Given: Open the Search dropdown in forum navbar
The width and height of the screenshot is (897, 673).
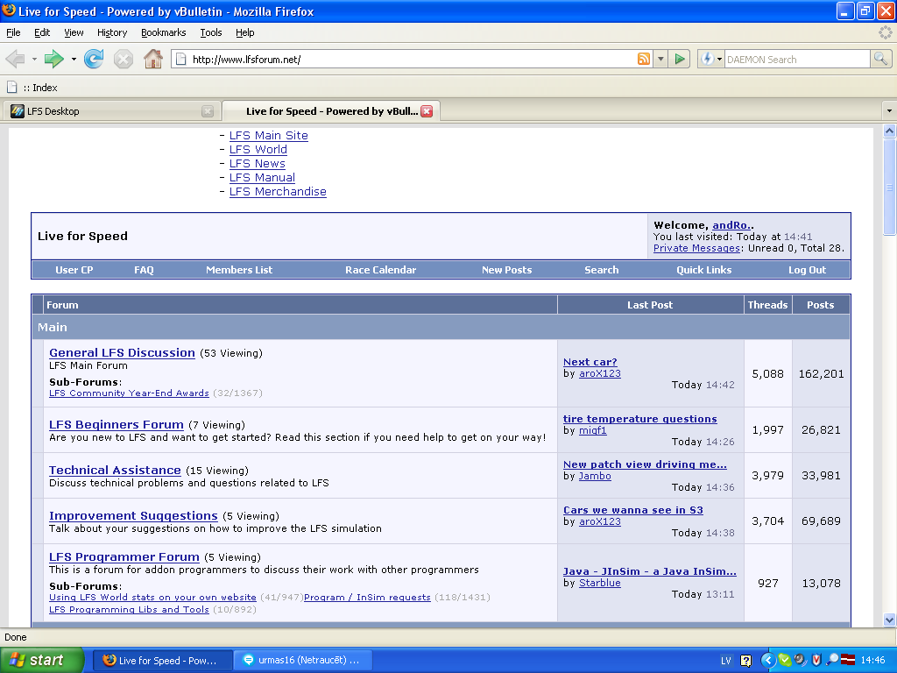Looking at the screenshot, I should (601, 270).
